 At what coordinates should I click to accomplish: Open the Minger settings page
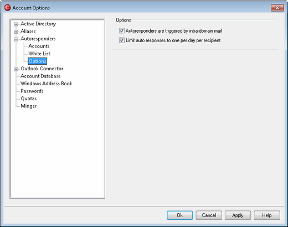[29, 106]
